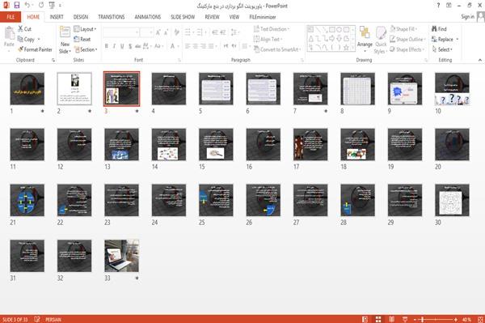Select slide 2 thumbnail with portrait
The image size is (485, 323).
coord(74,88)
